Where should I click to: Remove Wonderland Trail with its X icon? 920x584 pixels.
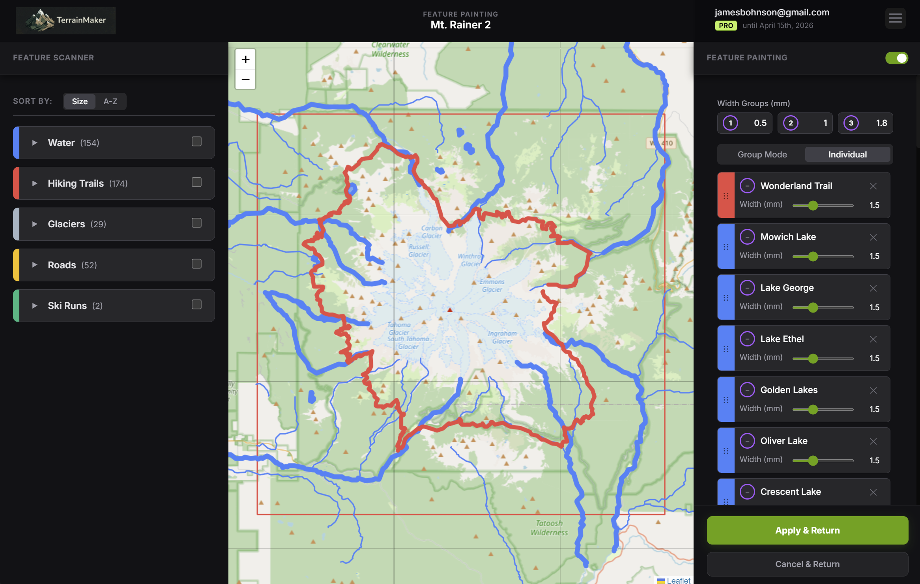pos(873,186)
